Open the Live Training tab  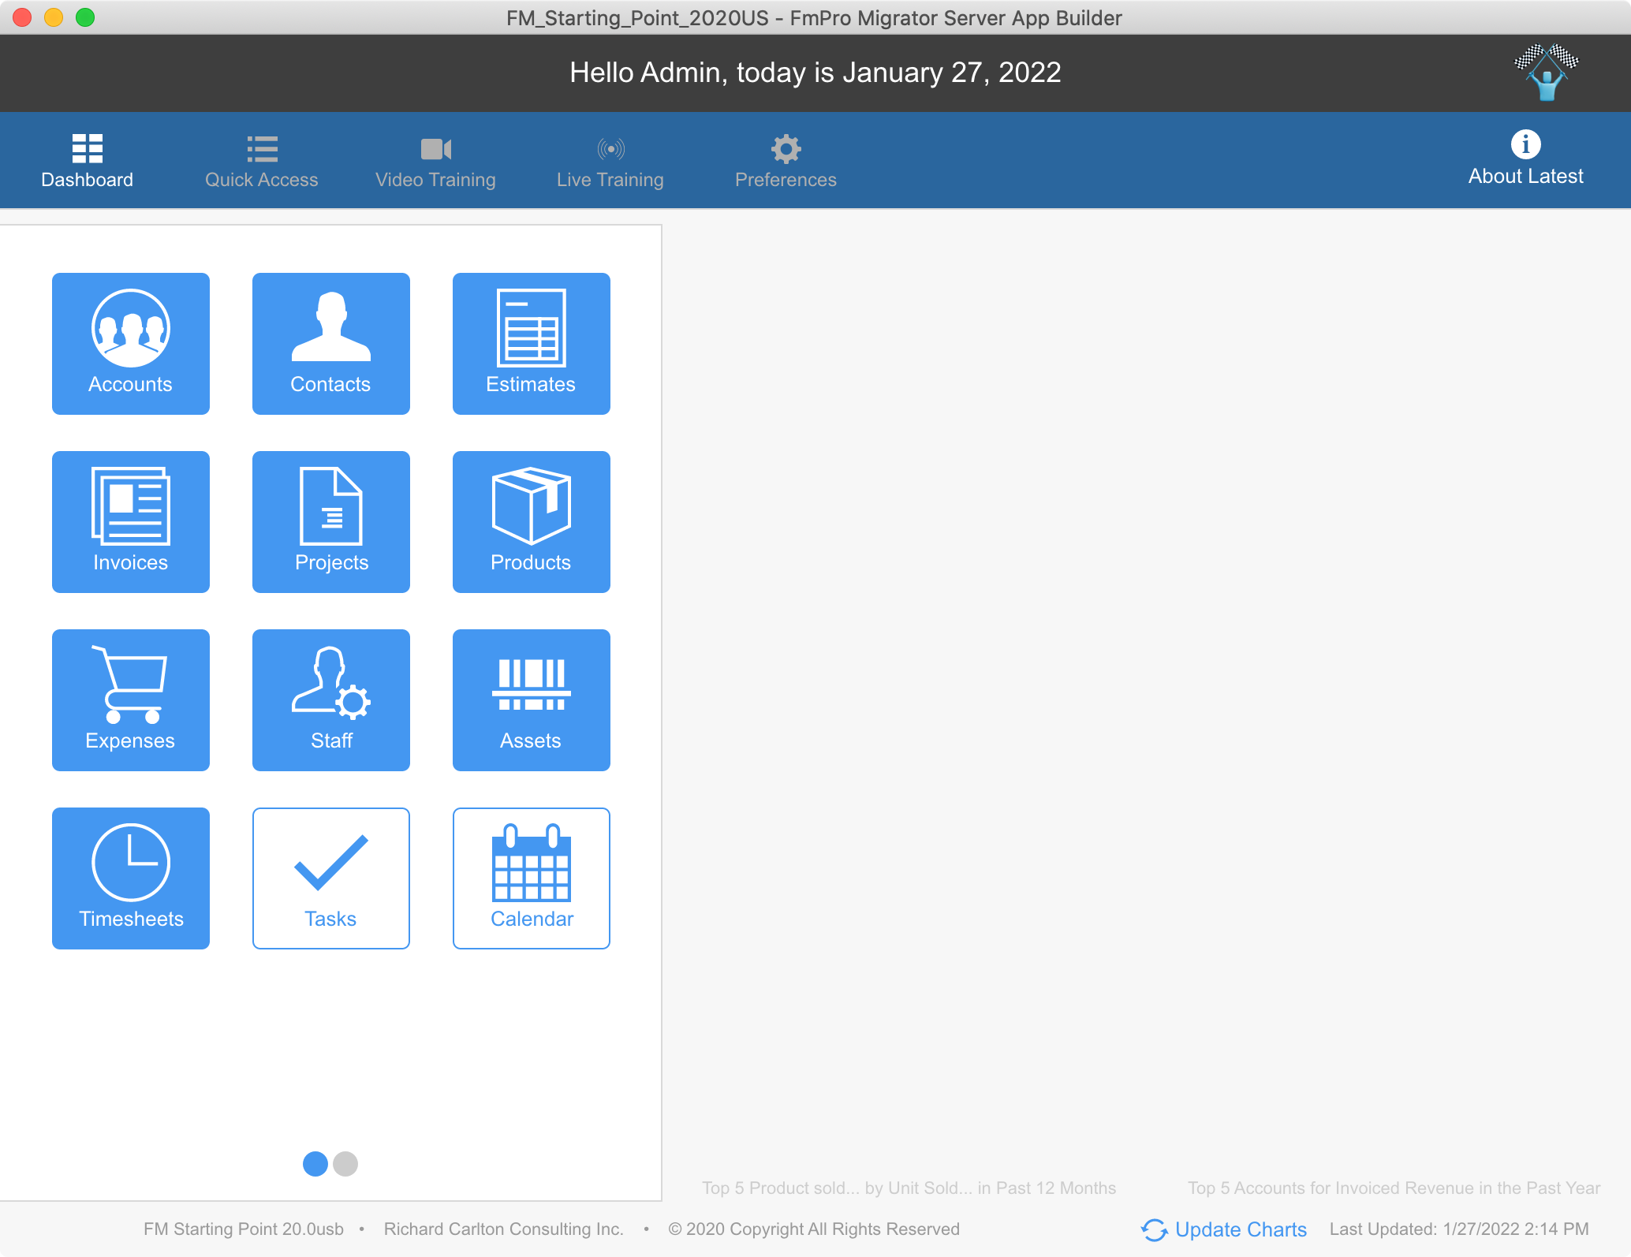tap(610, 162)
